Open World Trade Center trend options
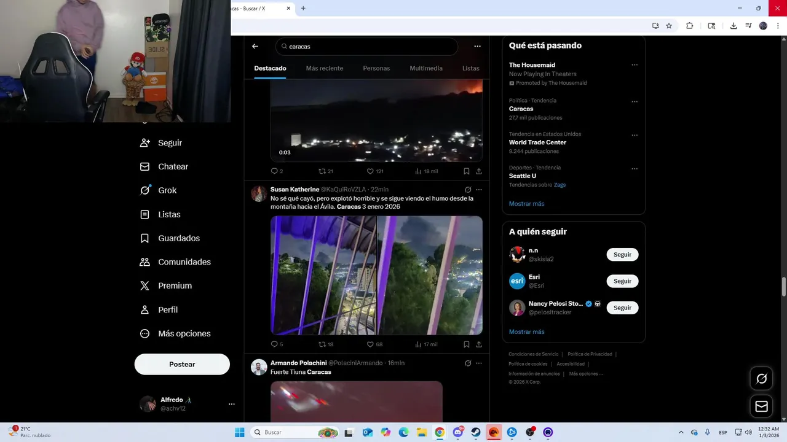 (x=635, y=135)
